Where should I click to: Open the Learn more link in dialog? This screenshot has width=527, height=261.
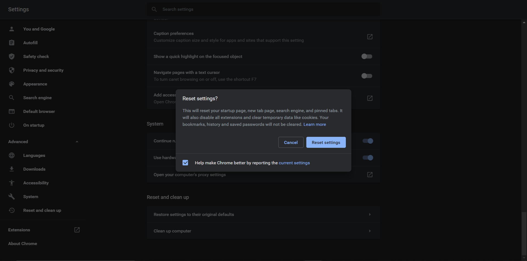point(315,124)
